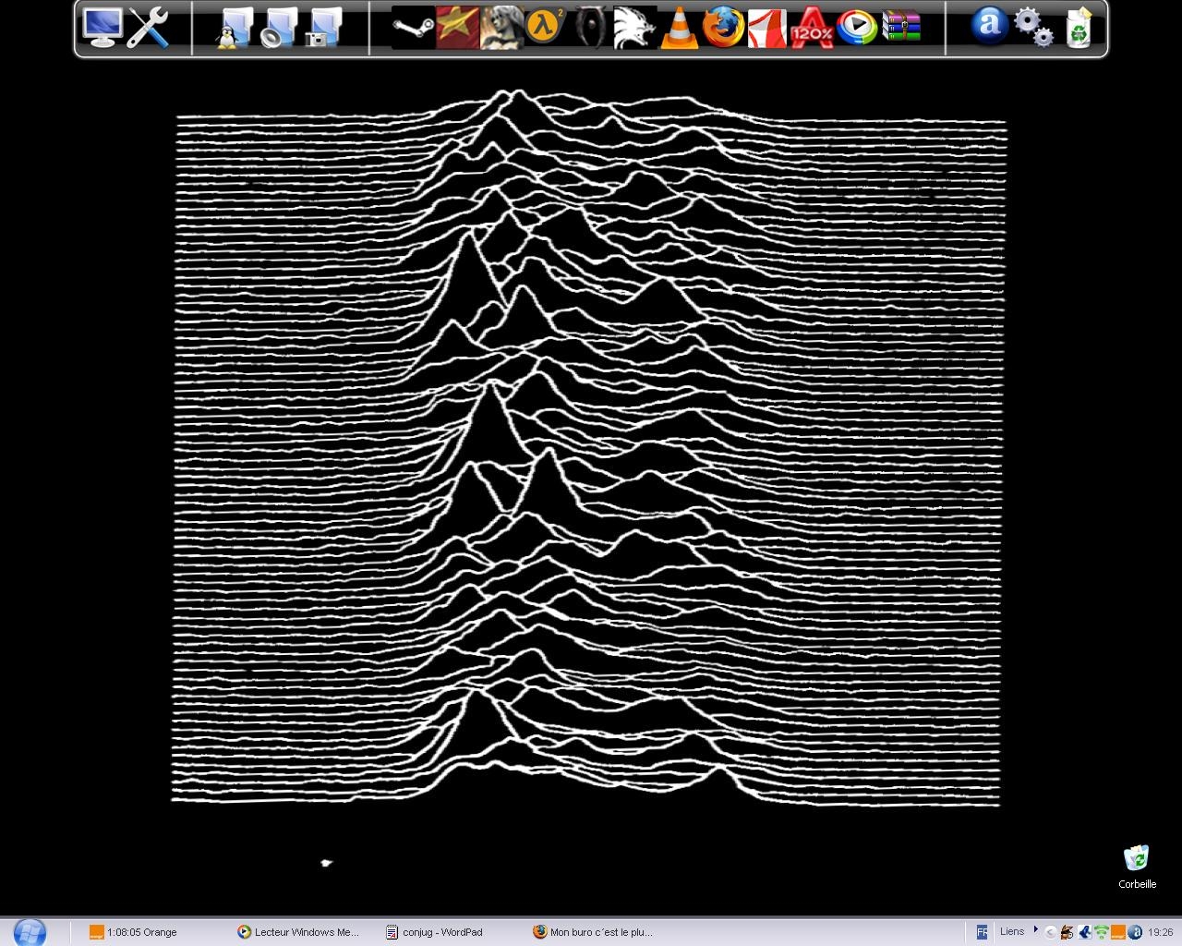Viewport: 1182px width, 946px height.
Task: Launch Half-Life 2 from the dock
Action: click(x=546, y=28)
